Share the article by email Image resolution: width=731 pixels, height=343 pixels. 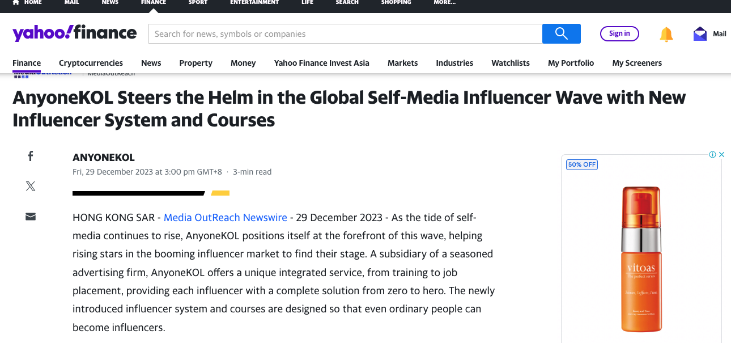pyautogui.click(x=31, y=217)
